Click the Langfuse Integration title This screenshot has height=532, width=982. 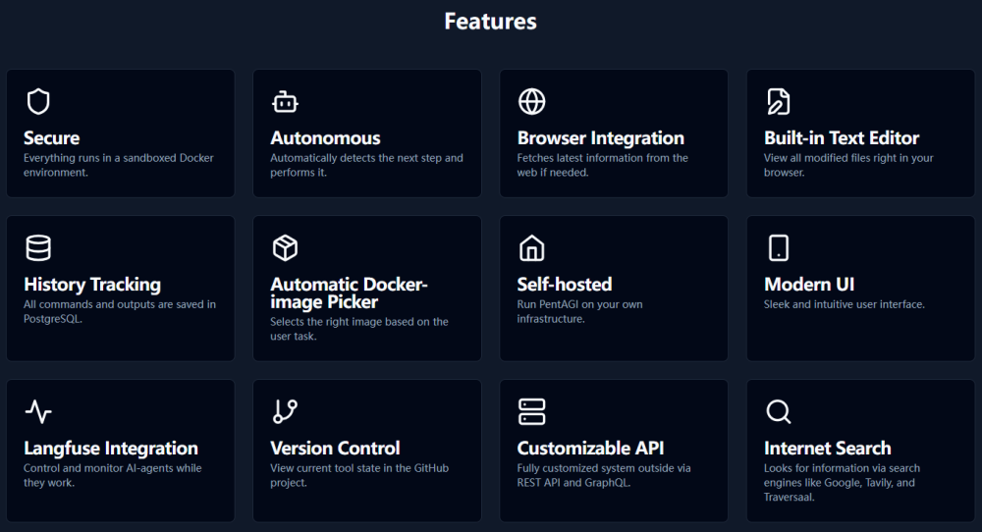point(111,449)
